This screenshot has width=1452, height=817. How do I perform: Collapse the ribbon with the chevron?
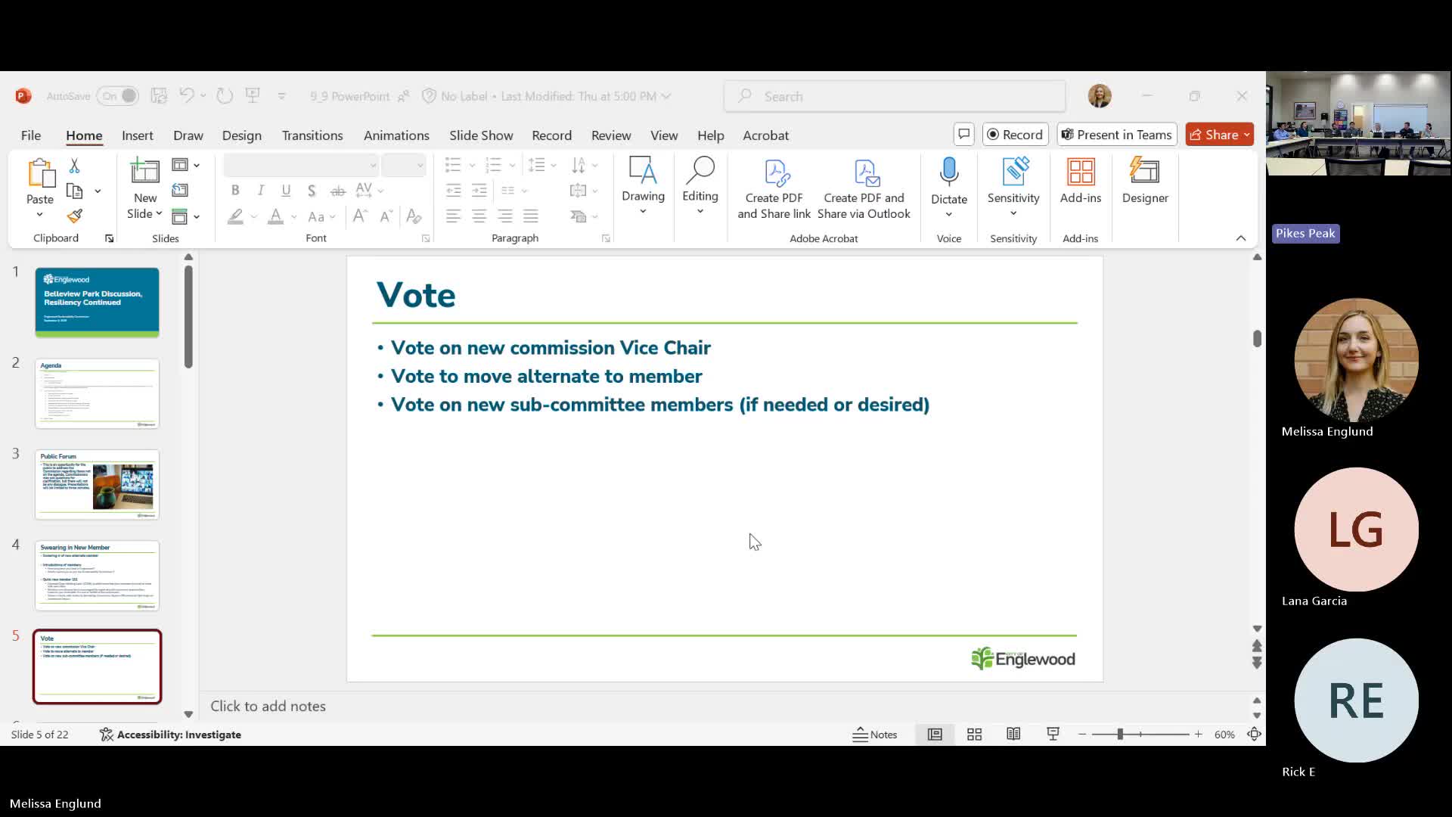coord(1240,238)
